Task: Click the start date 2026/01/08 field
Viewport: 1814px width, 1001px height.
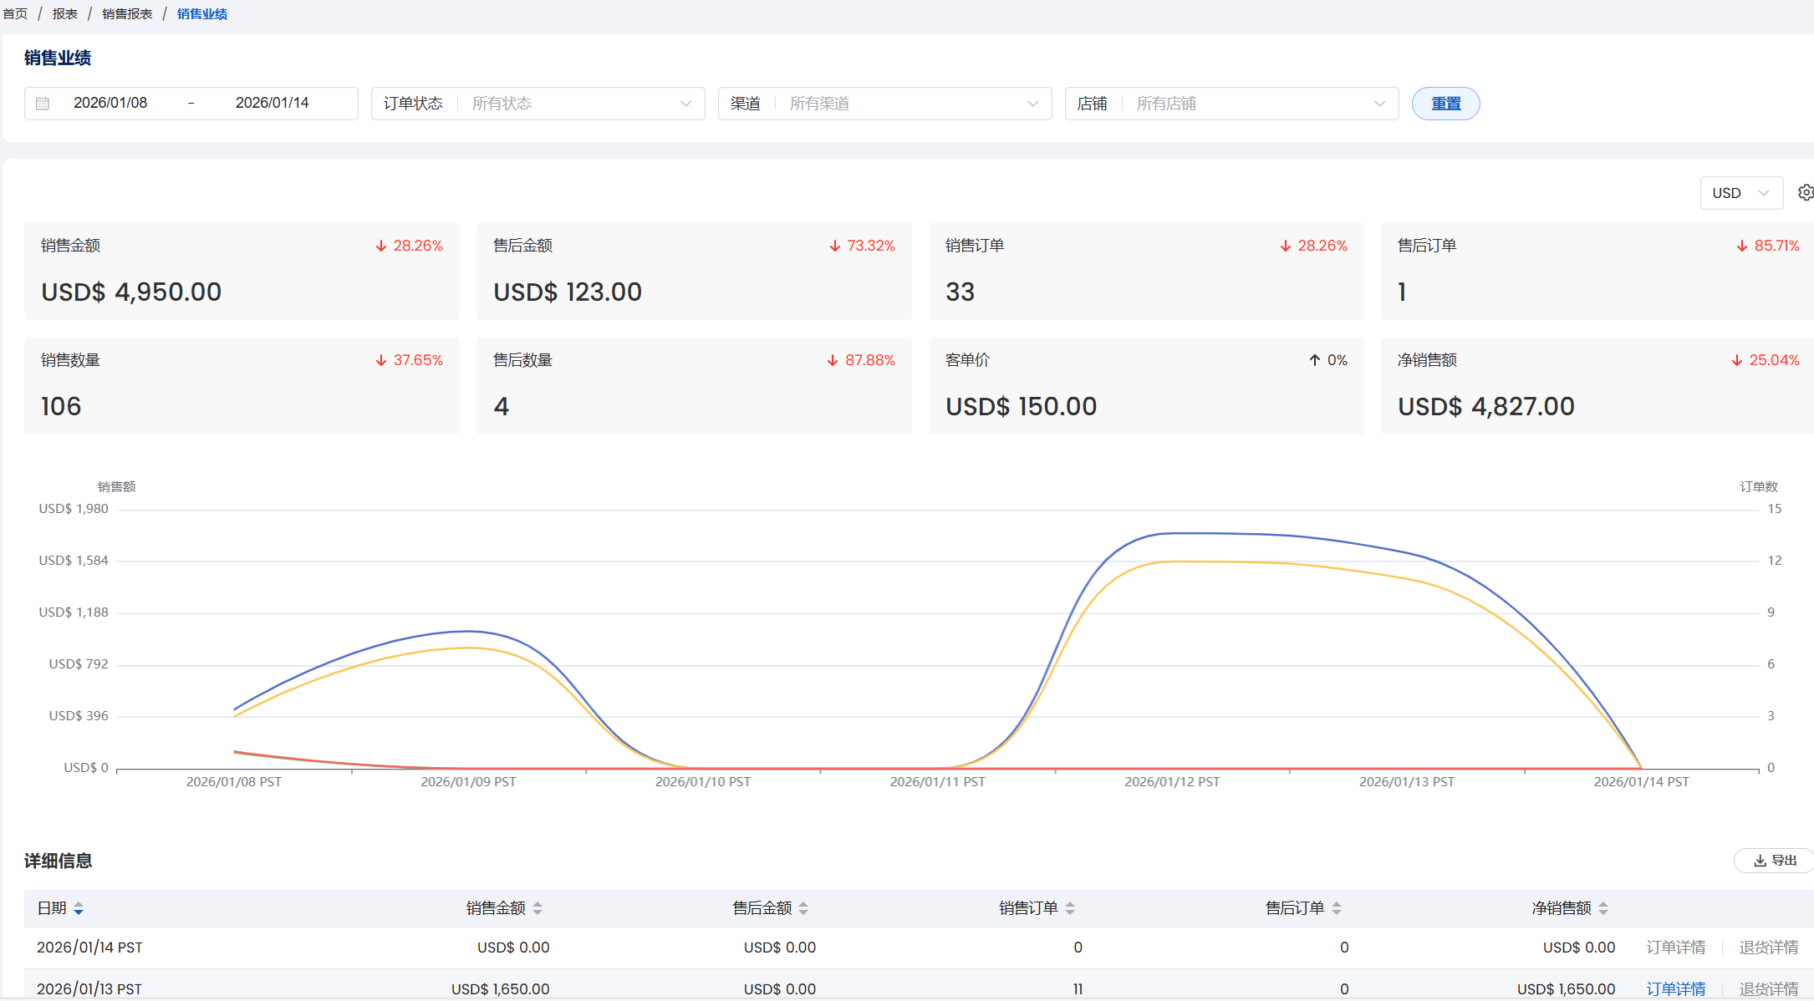Action: [110, 103]
